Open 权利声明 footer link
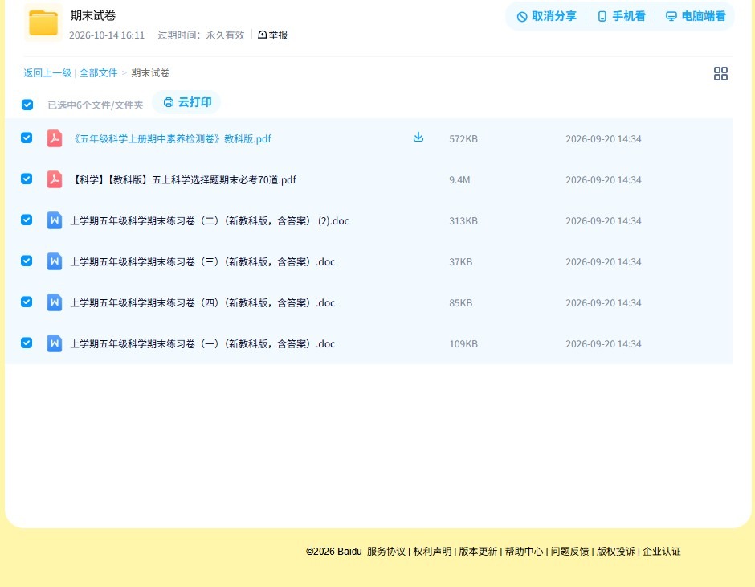The image size is (755, 587). 432,552
